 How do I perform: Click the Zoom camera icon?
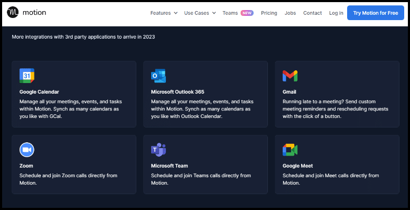click(x=27, y=150)
